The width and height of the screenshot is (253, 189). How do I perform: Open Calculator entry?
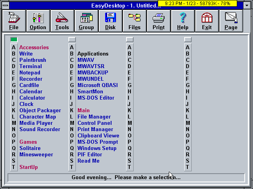(x=32, y=98)
